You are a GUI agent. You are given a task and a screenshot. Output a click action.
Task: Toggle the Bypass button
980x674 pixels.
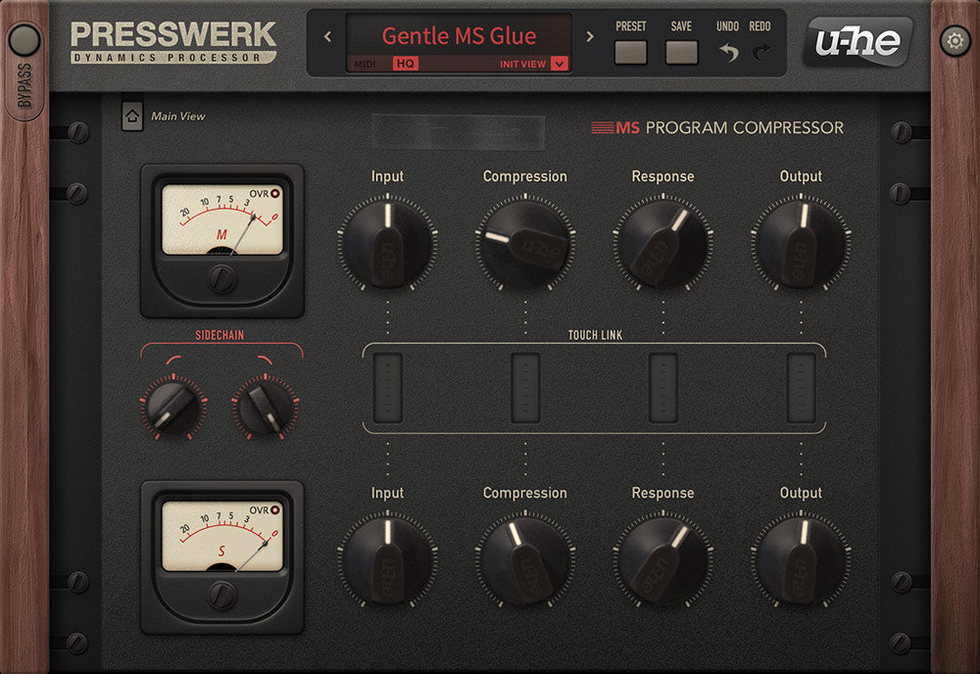click(24, 41)
